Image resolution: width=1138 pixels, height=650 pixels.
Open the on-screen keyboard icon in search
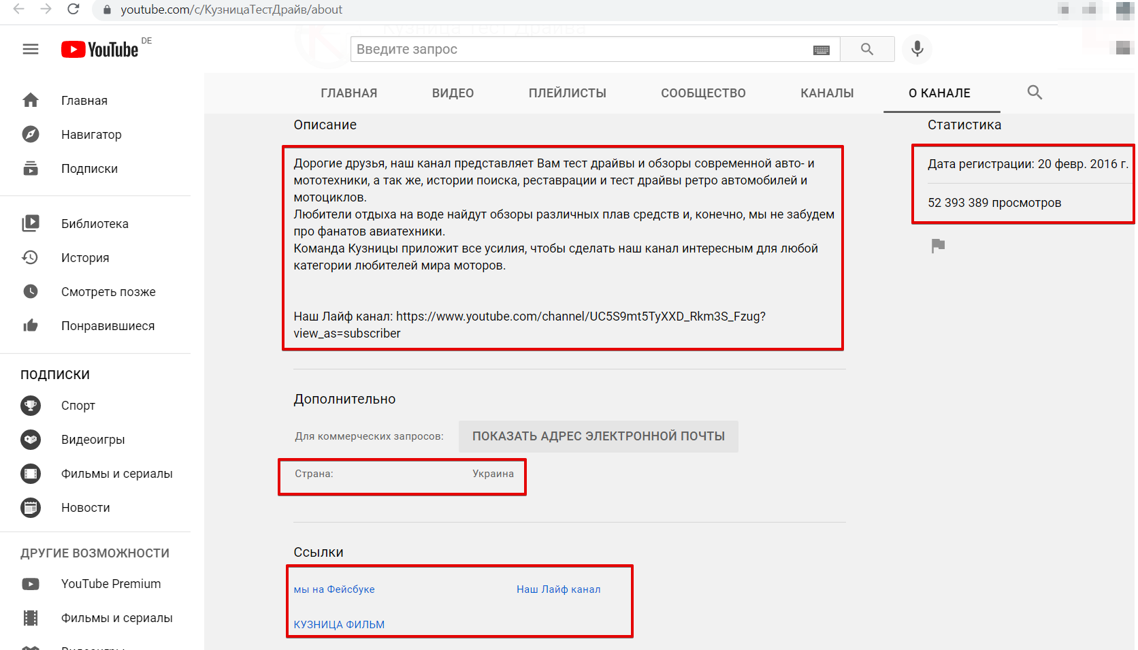tap(822, 50)
